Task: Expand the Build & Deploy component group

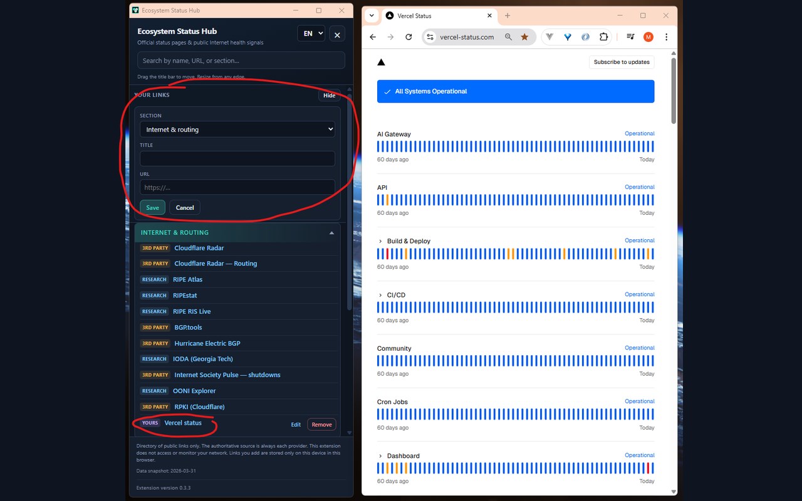Action: (x=380, y=241)
